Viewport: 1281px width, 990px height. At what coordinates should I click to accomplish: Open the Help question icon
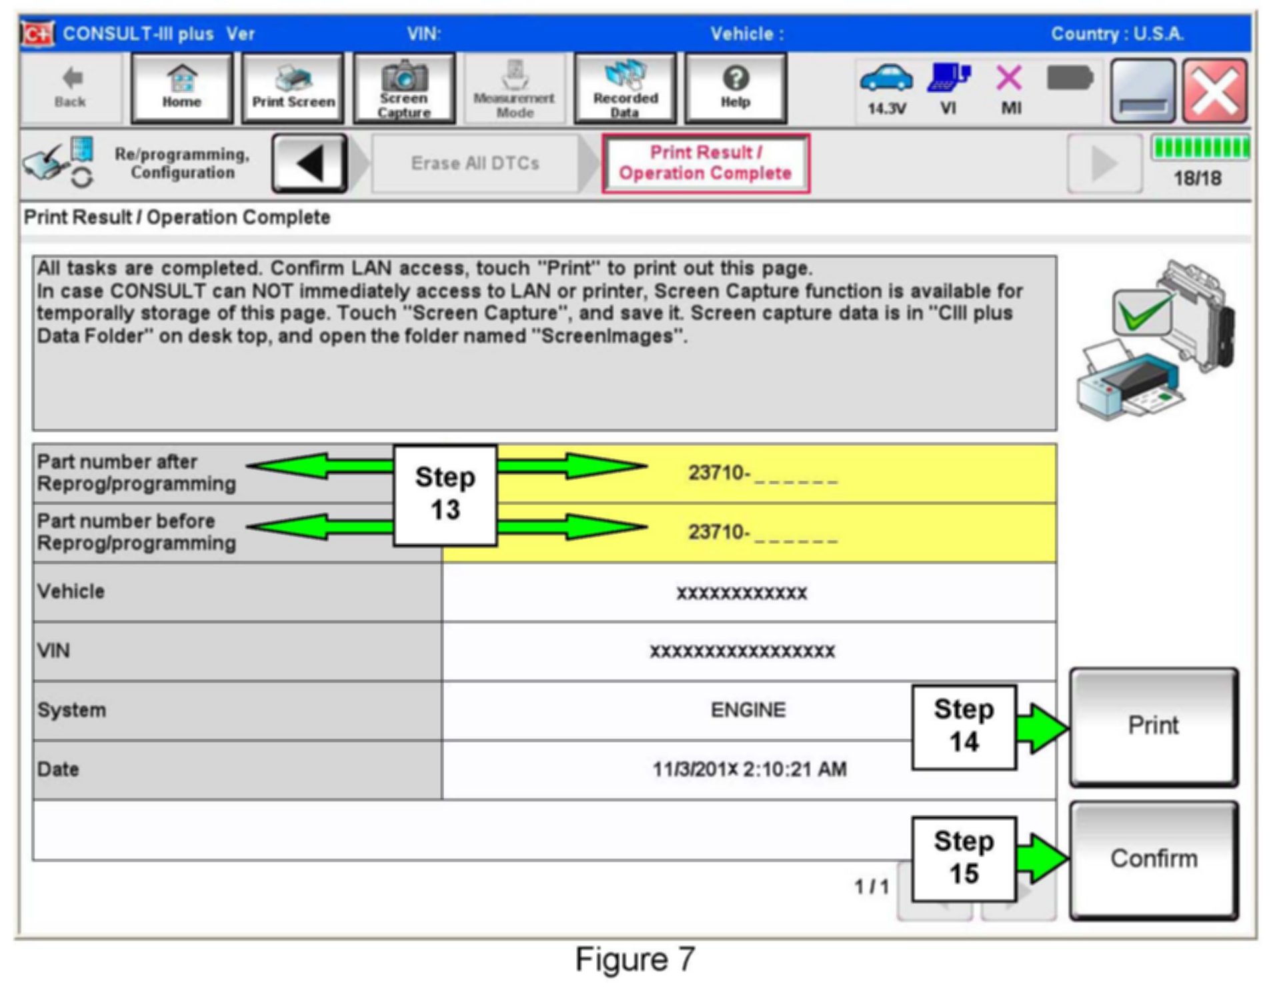735,88
